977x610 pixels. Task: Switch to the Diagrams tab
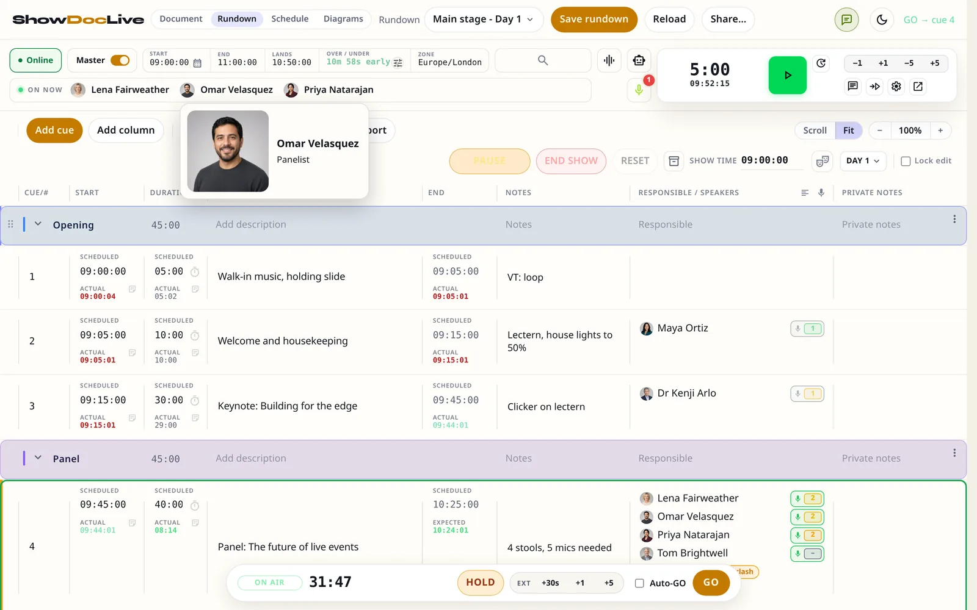(343, 19)
